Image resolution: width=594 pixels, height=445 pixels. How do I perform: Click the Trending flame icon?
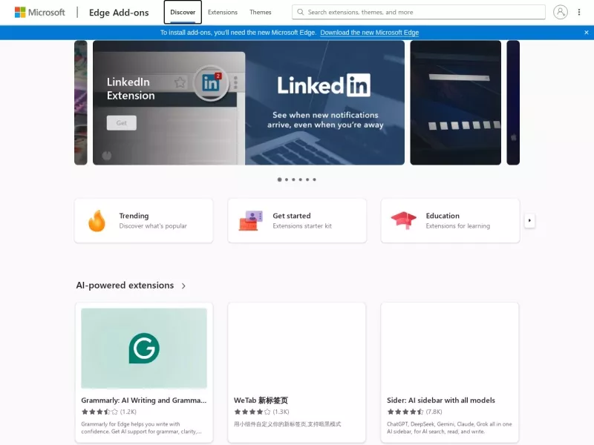pyautogui.click(x=97, y=220)
